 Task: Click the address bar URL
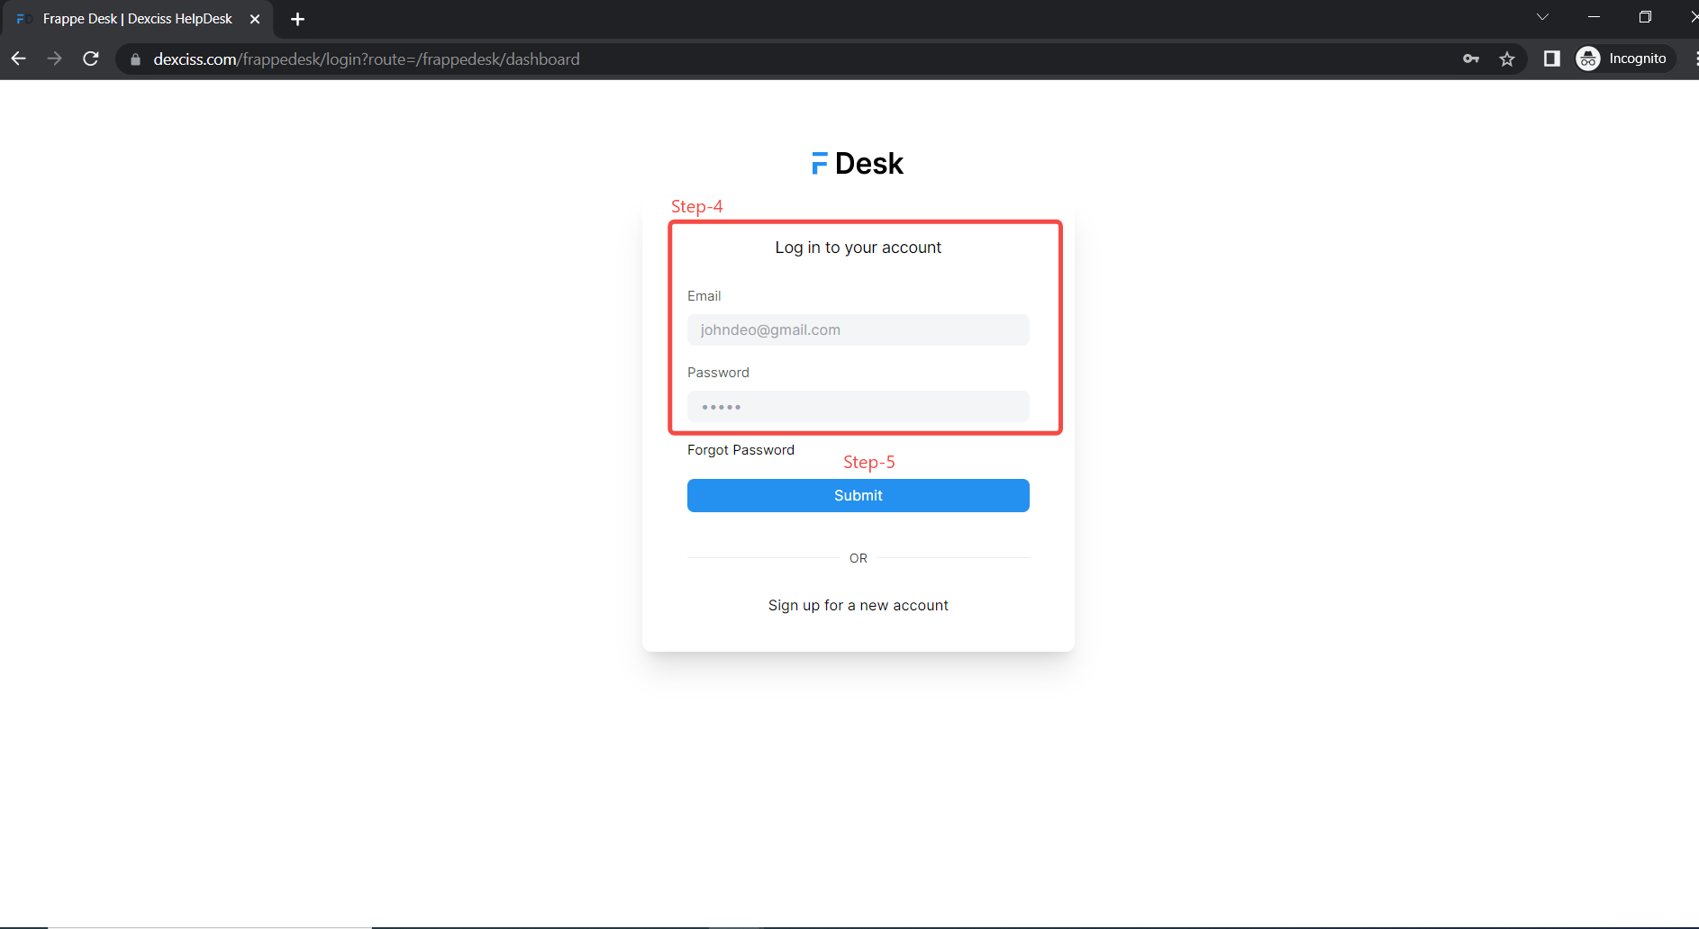[x=366, y=59]
